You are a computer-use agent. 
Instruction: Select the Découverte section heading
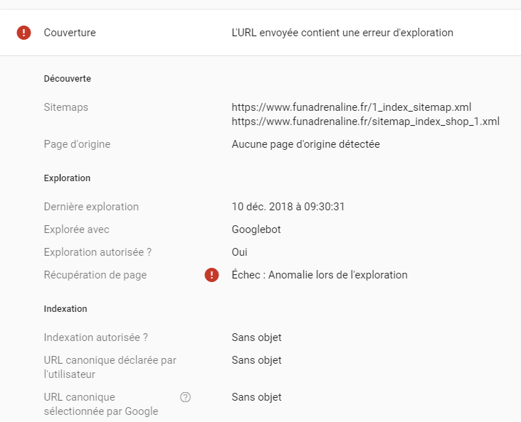pyautogui.click(x=67, y=79)
